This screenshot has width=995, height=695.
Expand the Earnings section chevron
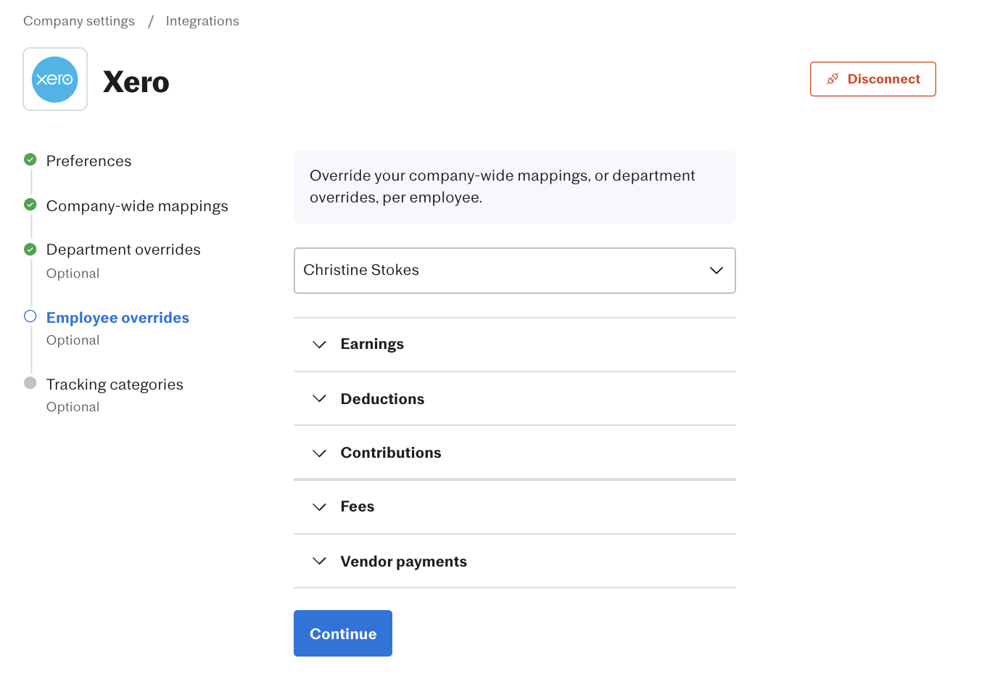coord(319,345)
